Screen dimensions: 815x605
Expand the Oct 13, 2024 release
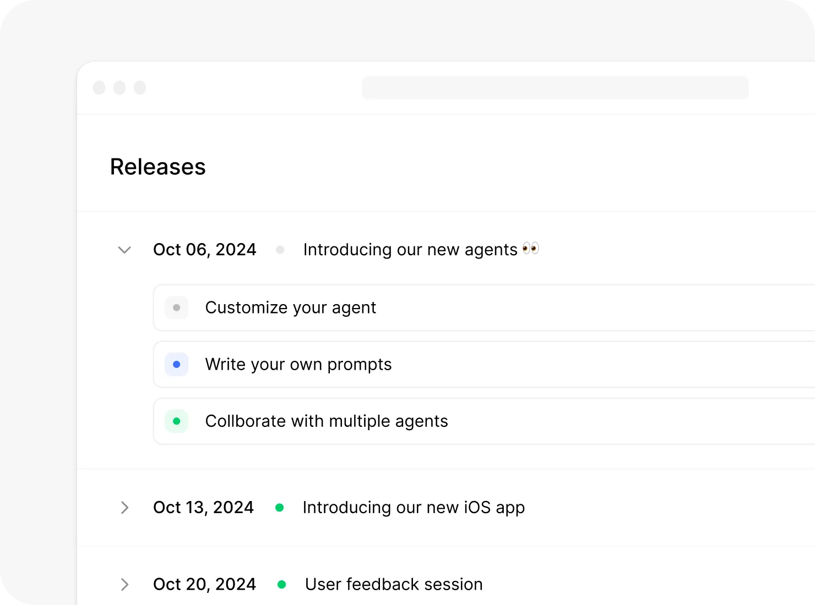(124, 508)
